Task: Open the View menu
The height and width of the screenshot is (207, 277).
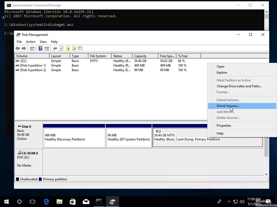Action: tap(43, 42)
